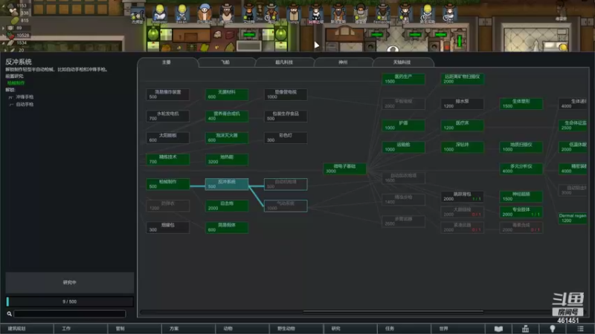Open the 世界 bottom menu
The width and height of the screenshot is (595, 334).
click(x=457, y=329)
